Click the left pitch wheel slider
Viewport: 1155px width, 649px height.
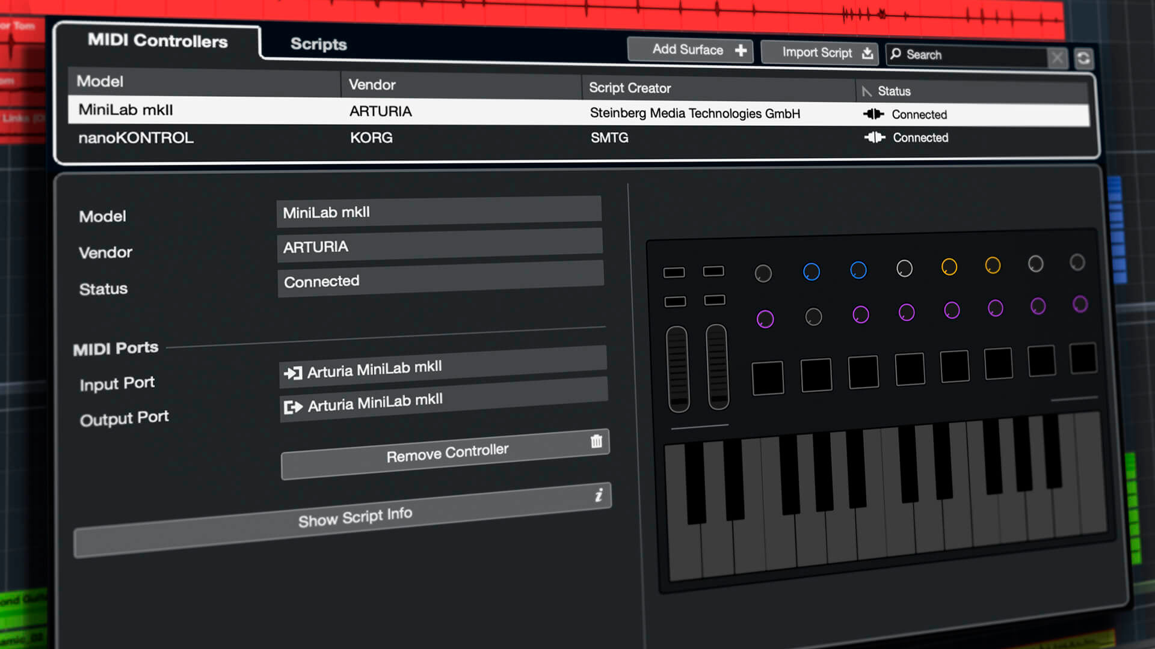pos(678,369)
